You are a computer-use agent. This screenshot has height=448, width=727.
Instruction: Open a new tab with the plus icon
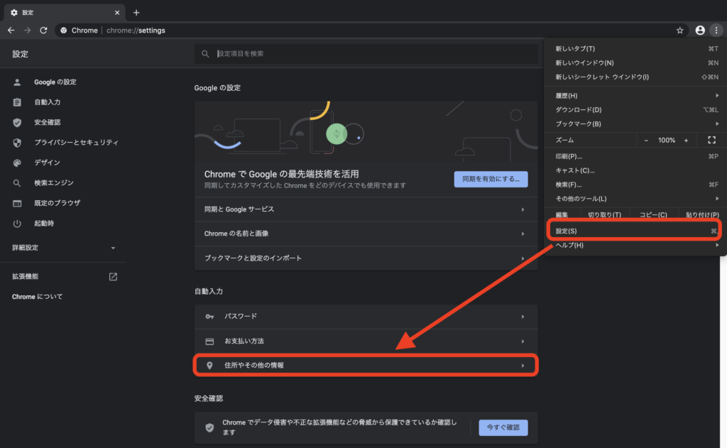[x=136, y=13]
